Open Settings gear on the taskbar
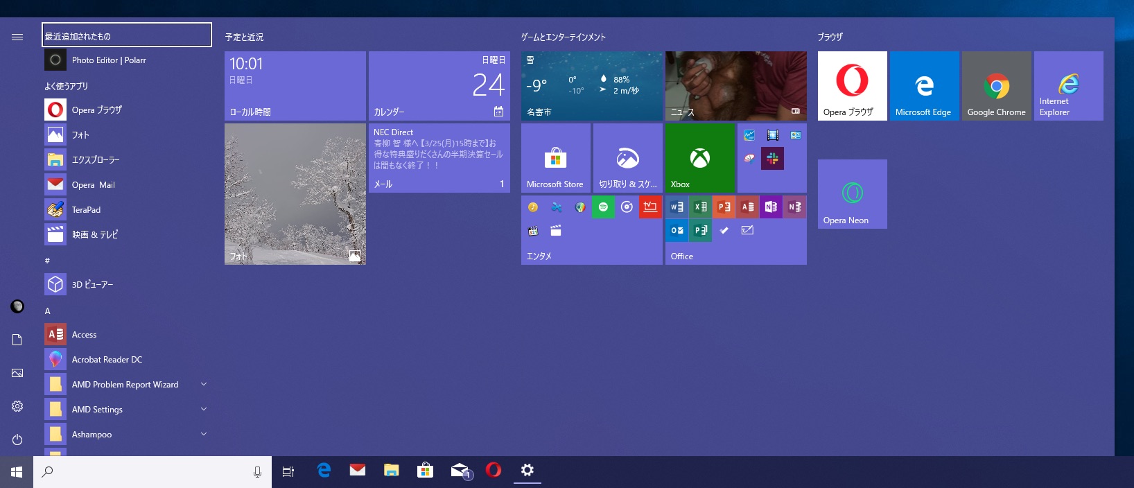 click(527, 471)
